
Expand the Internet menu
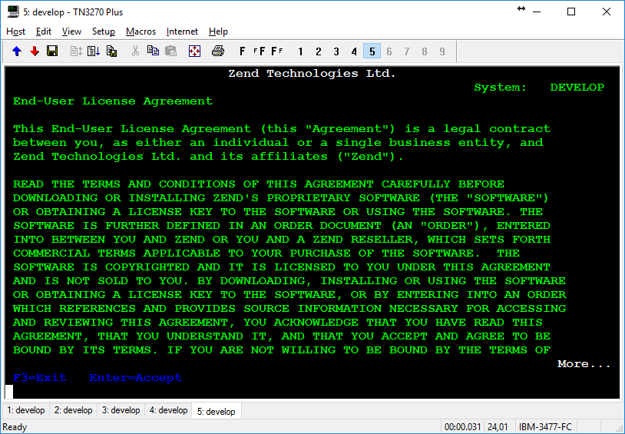182,31
